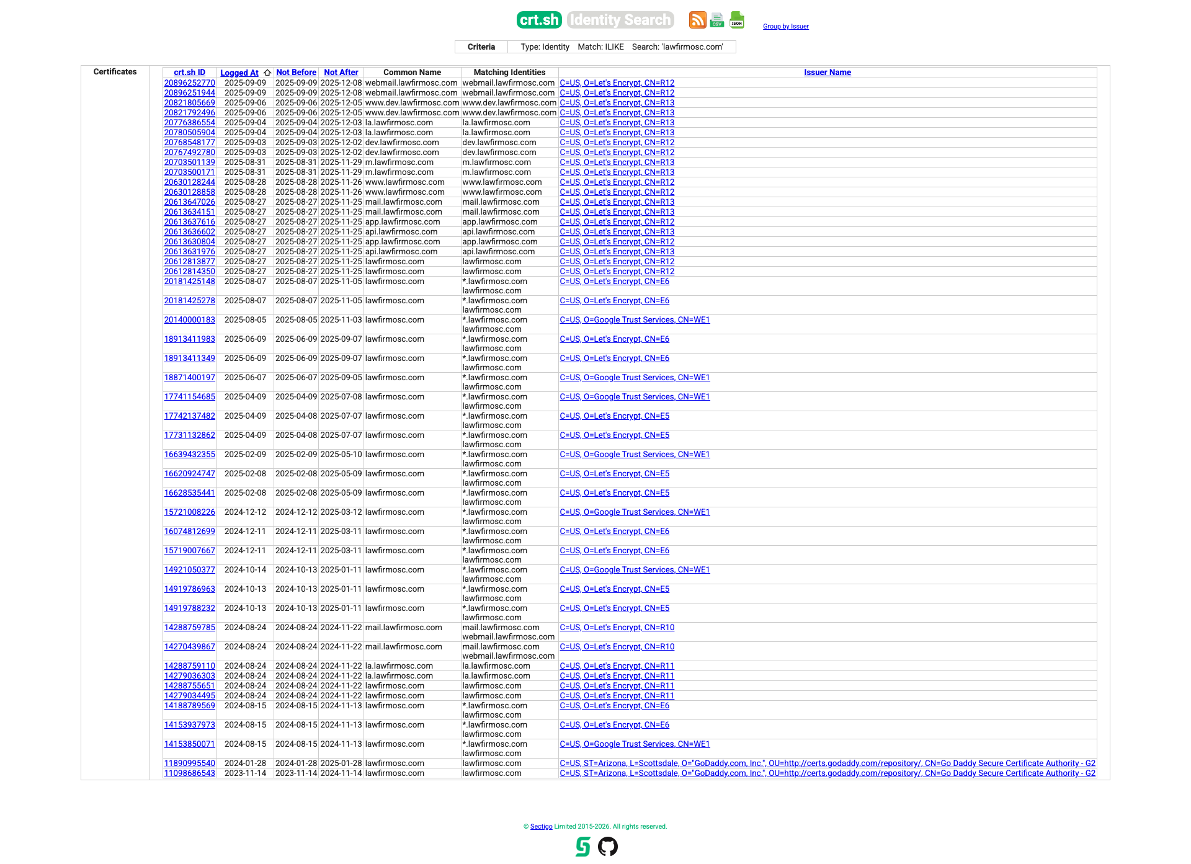Sort table by crt.sh ID header

pos(189,73)
